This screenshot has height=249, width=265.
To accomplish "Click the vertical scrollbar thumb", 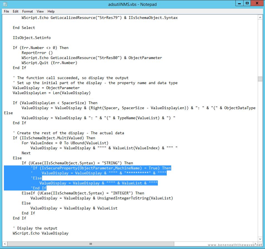I will click(260, 79).
